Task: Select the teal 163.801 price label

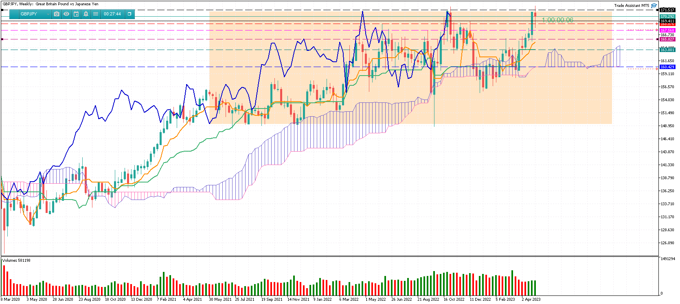Action: (x=667, y=50)
